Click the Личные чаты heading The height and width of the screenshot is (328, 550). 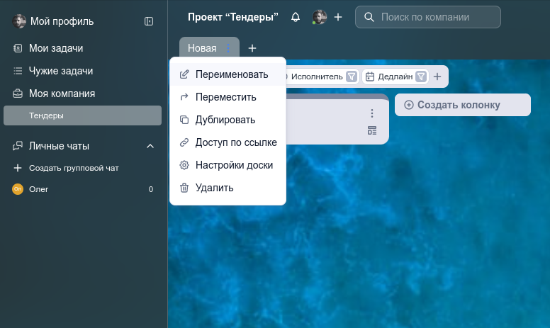(59, 146)
